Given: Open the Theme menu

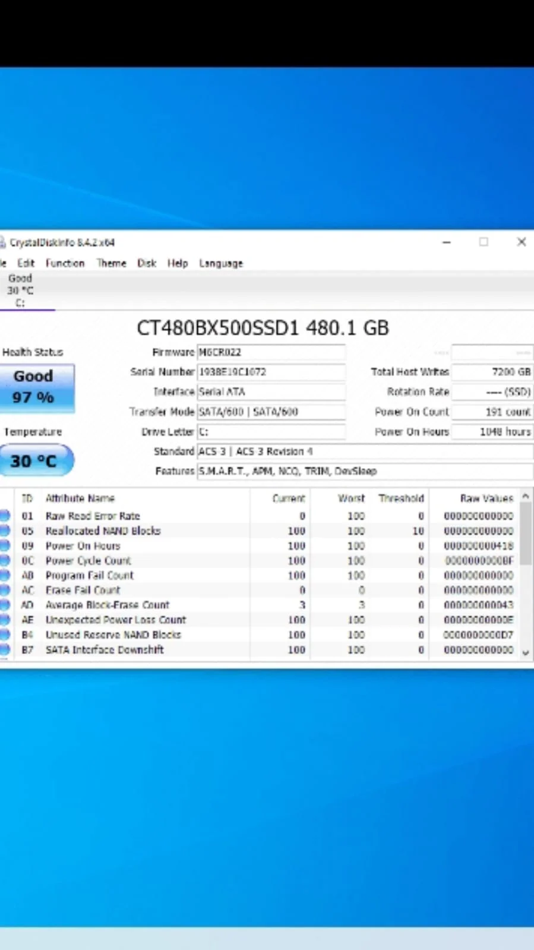Looking at the screenshot, I should coord(112,263).
